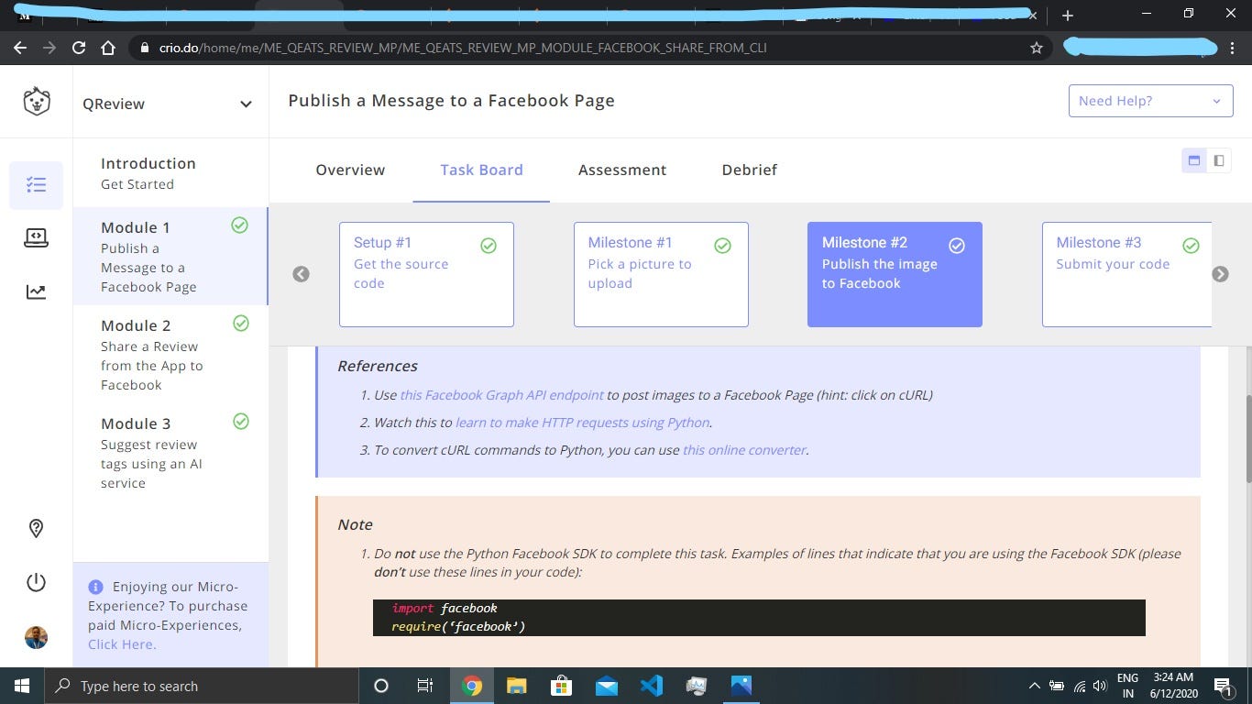Open the task checklist sidebar icon
Screen dimensions: 1252x704
click(37, 185)
